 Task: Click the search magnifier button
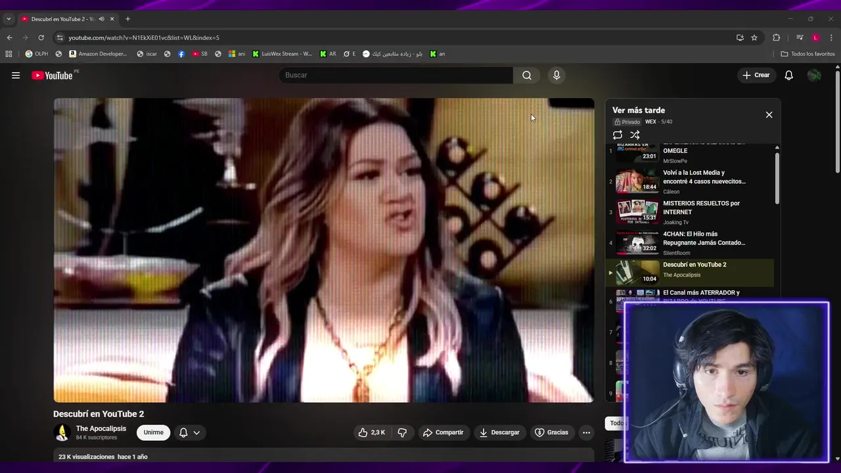[x=527, y=75]
